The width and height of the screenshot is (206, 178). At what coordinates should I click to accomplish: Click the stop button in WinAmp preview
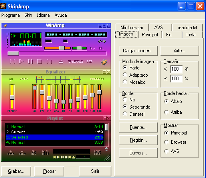pos(40,61)
